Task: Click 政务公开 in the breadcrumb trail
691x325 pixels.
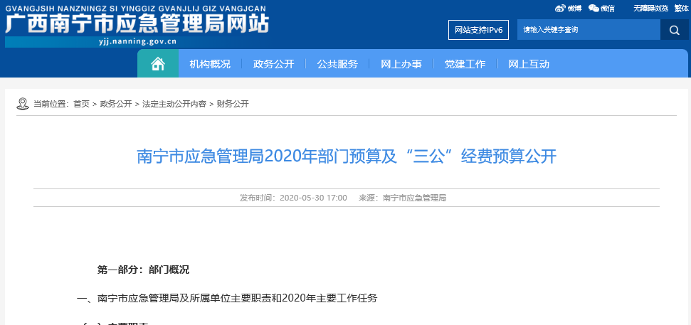Action: click(116, 104)
